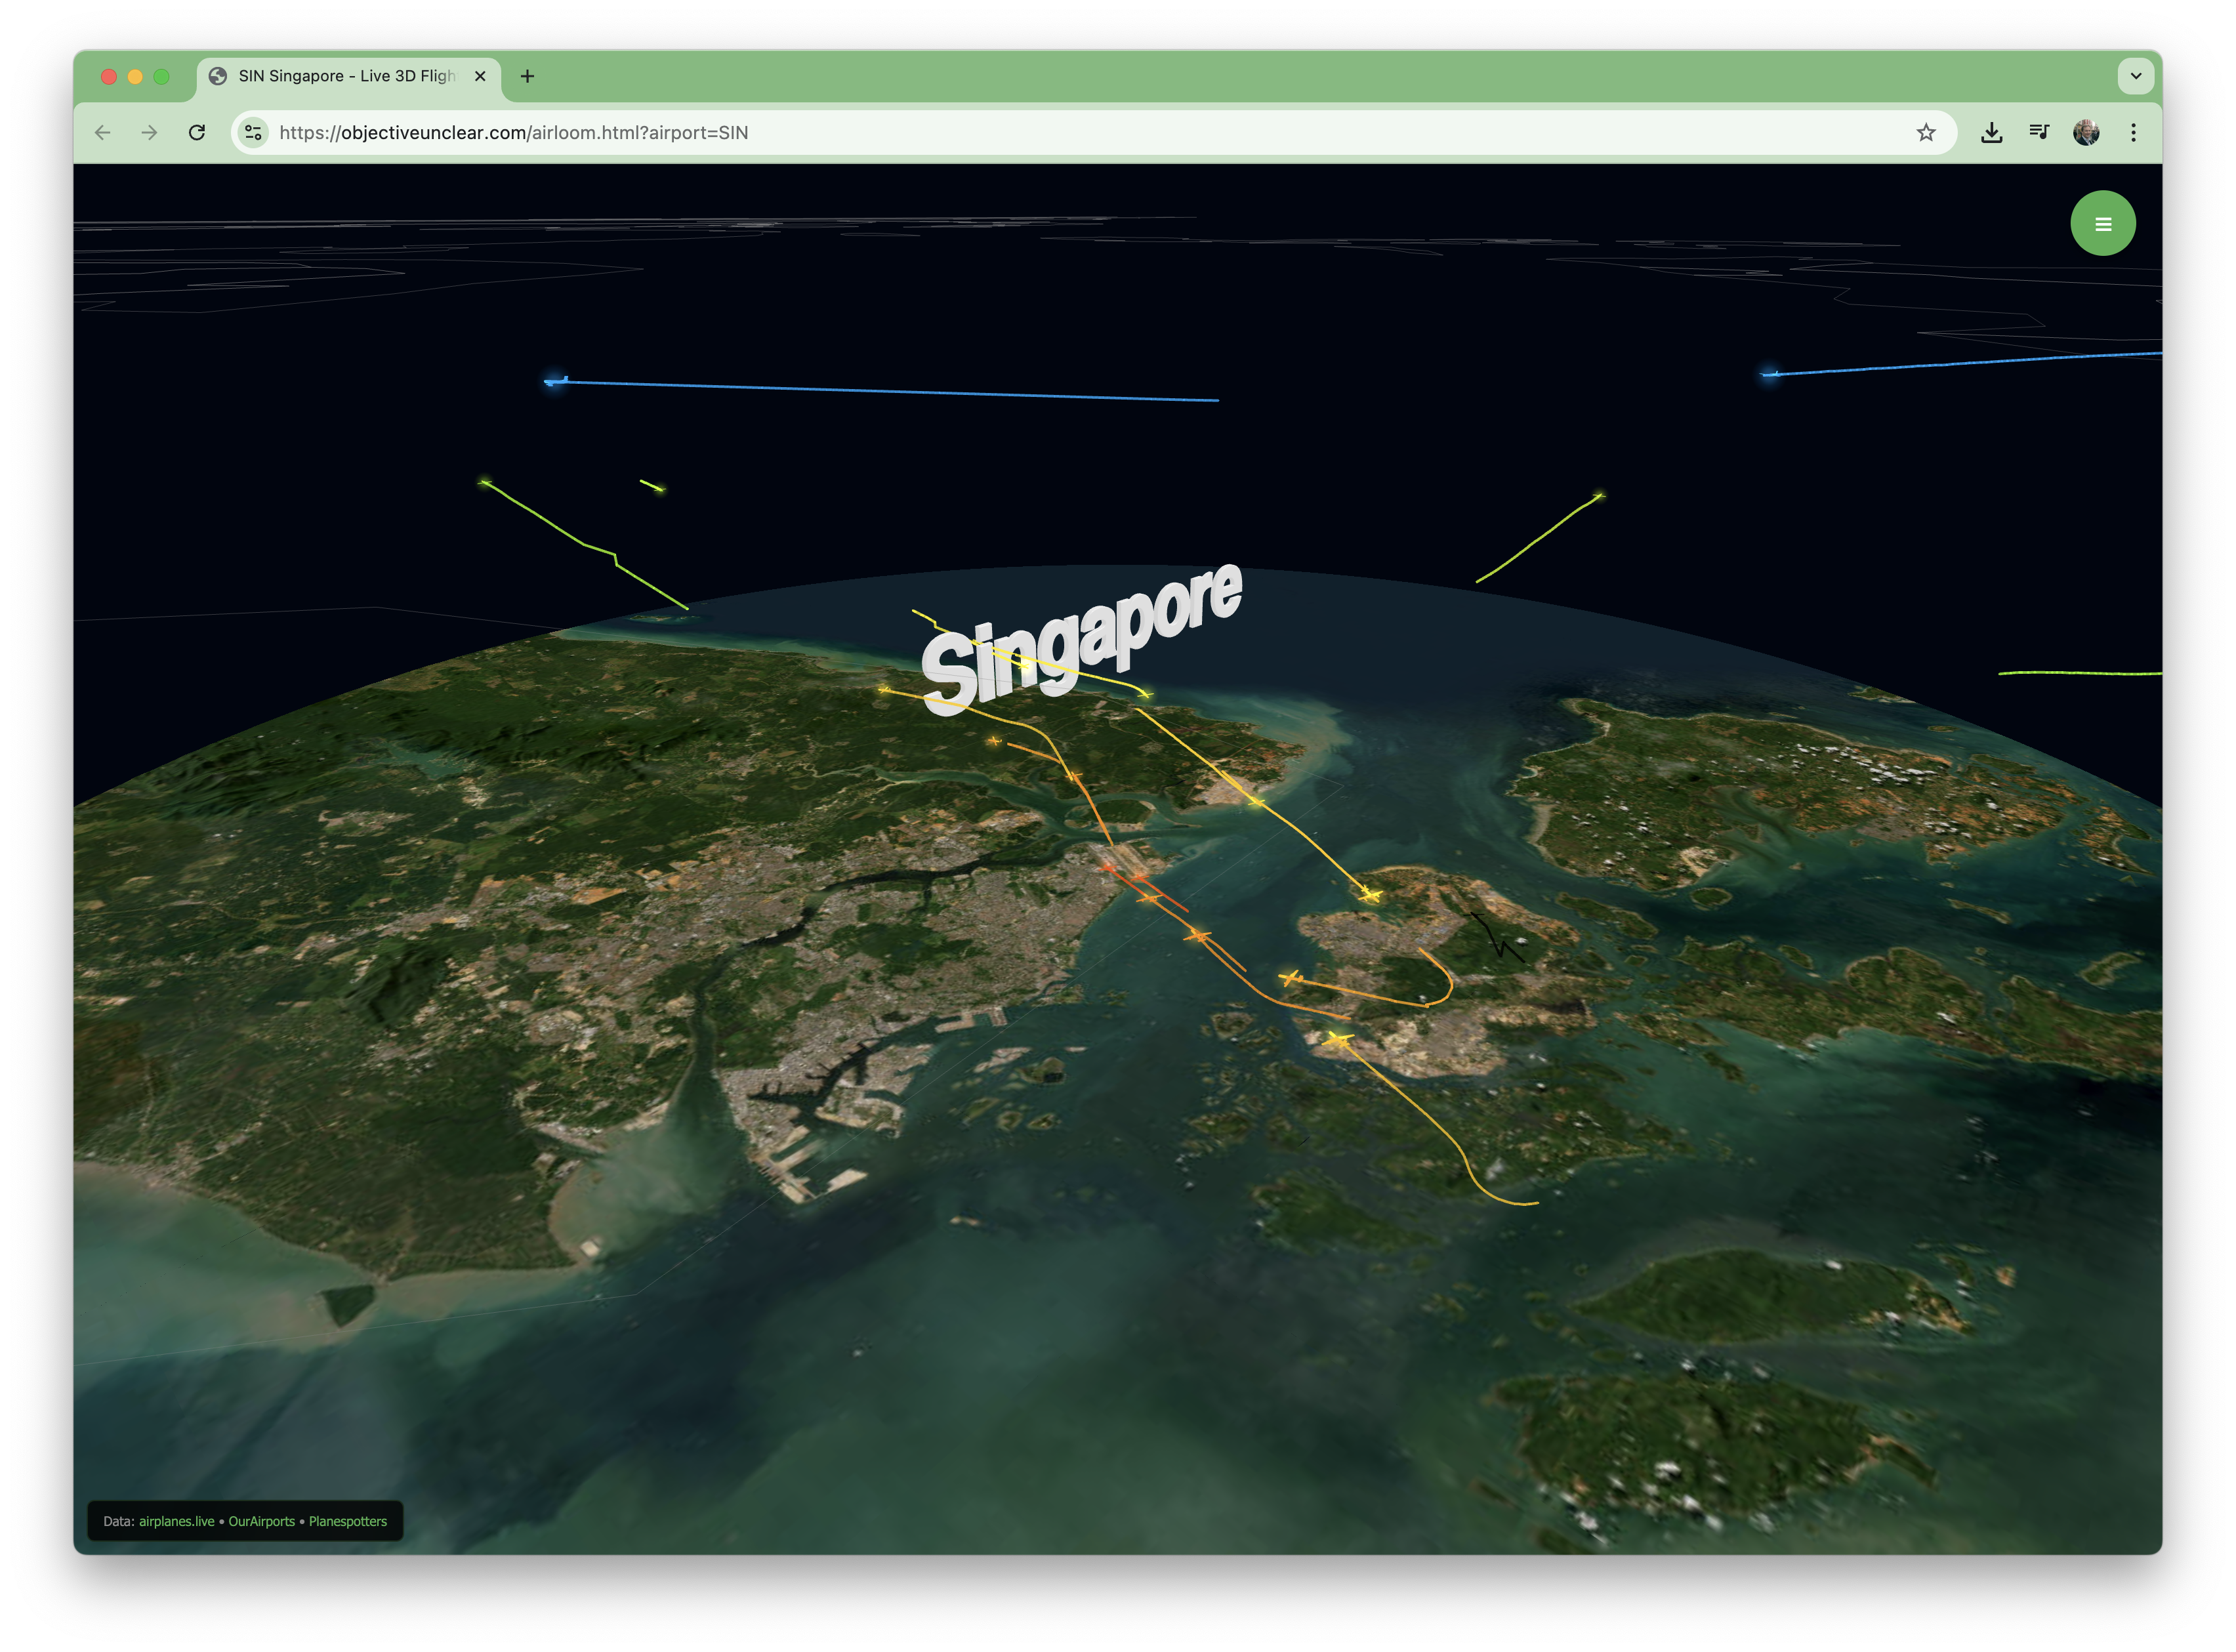Expand the tab search dropdown chevron
Viewport: 2236px width, 1652px height.
click(x=2135, y=76)
